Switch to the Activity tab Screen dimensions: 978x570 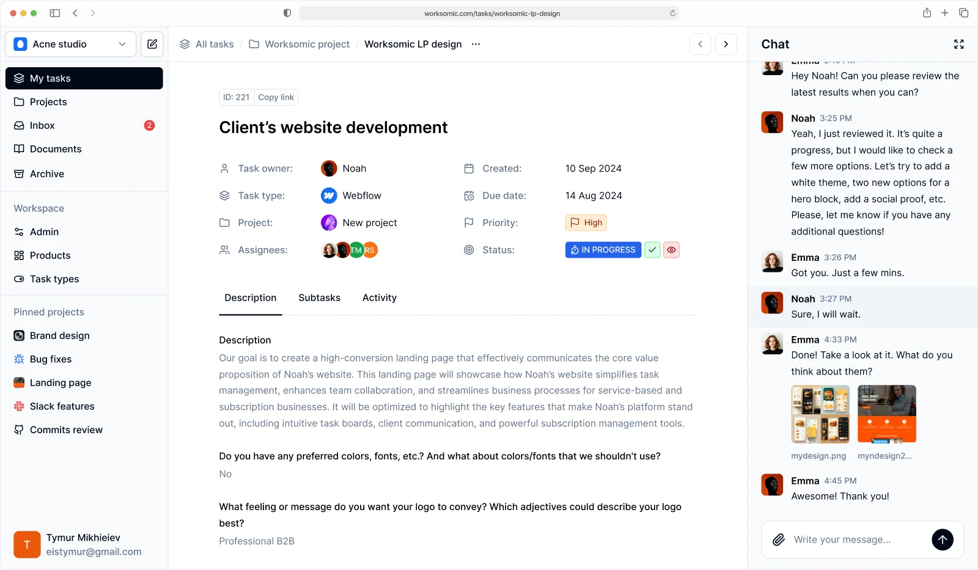tap(379, 298)
